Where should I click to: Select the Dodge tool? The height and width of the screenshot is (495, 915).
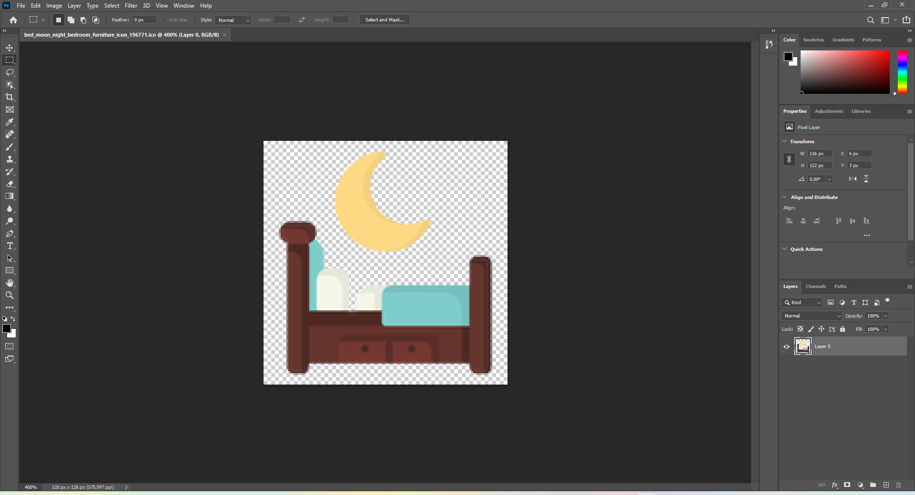pyautogui.click(x=10, y=221)
